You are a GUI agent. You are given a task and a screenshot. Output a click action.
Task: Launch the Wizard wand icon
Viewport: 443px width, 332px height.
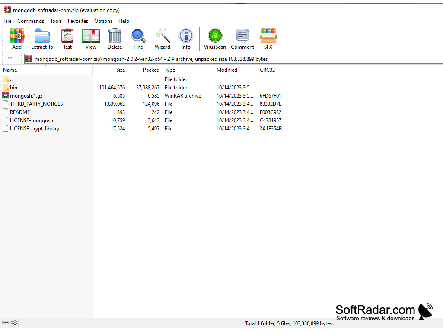163,36
